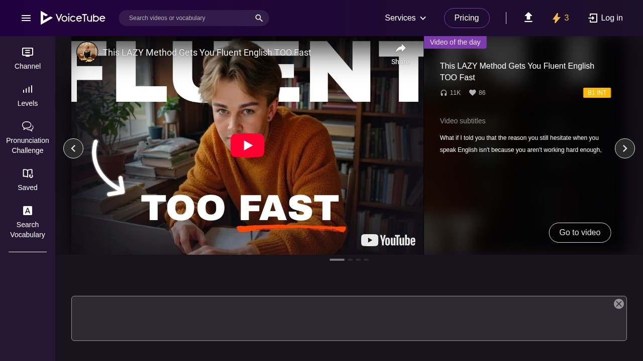Viewport: 643px width, 361px height.
Task: Like the video using the heart icon
Action: 473,93
